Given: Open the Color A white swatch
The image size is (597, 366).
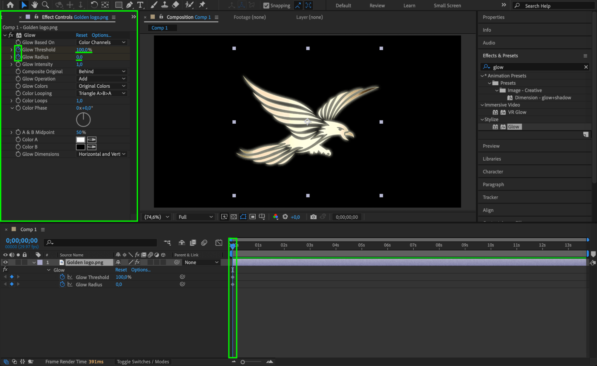Looking at the screenshot, I should (80, 139).
